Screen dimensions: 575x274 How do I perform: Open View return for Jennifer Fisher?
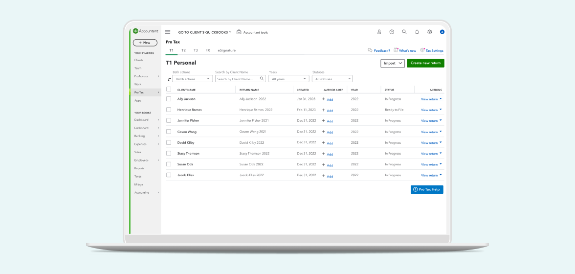pyautogui.click(x=429, y=121)
